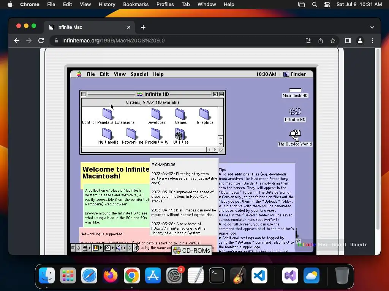389x291 pixels.
Task: Open the classic View menu
Action: (120, 74)
